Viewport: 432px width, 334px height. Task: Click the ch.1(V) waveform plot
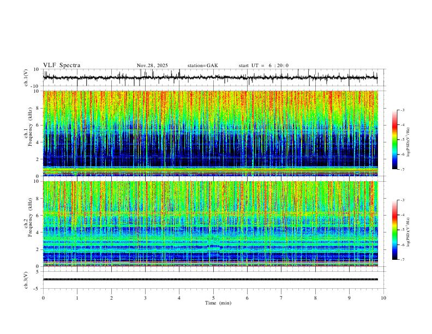click(214, 77)
